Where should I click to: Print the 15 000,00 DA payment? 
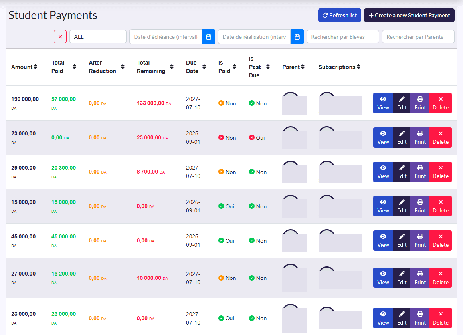pyautogui.click(x=420, y=206)
